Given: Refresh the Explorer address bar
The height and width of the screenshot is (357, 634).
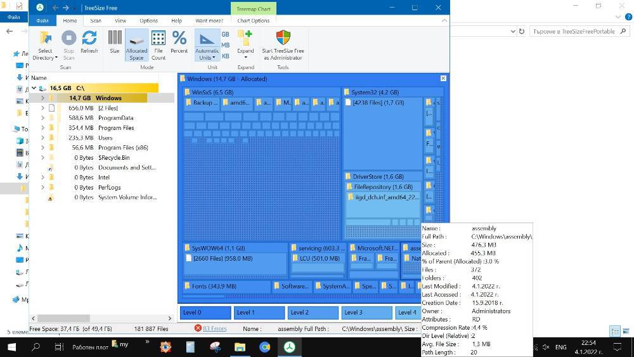Looking at the screenshot, I should (522, 31).
